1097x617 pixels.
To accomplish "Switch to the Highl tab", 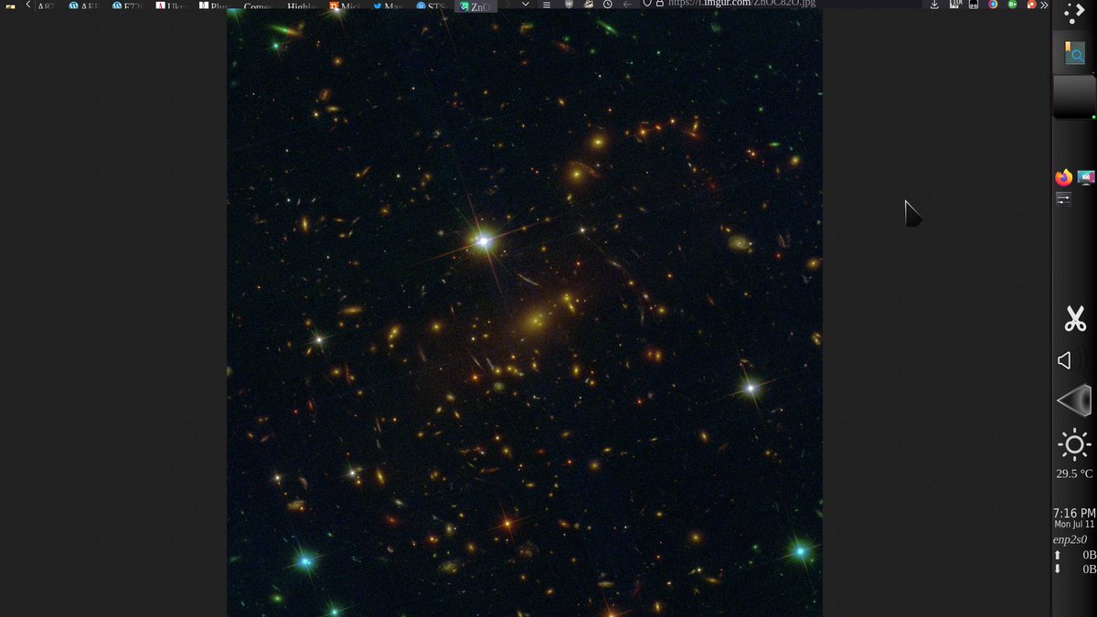I will pyautogui.click(x=301, y=5).
